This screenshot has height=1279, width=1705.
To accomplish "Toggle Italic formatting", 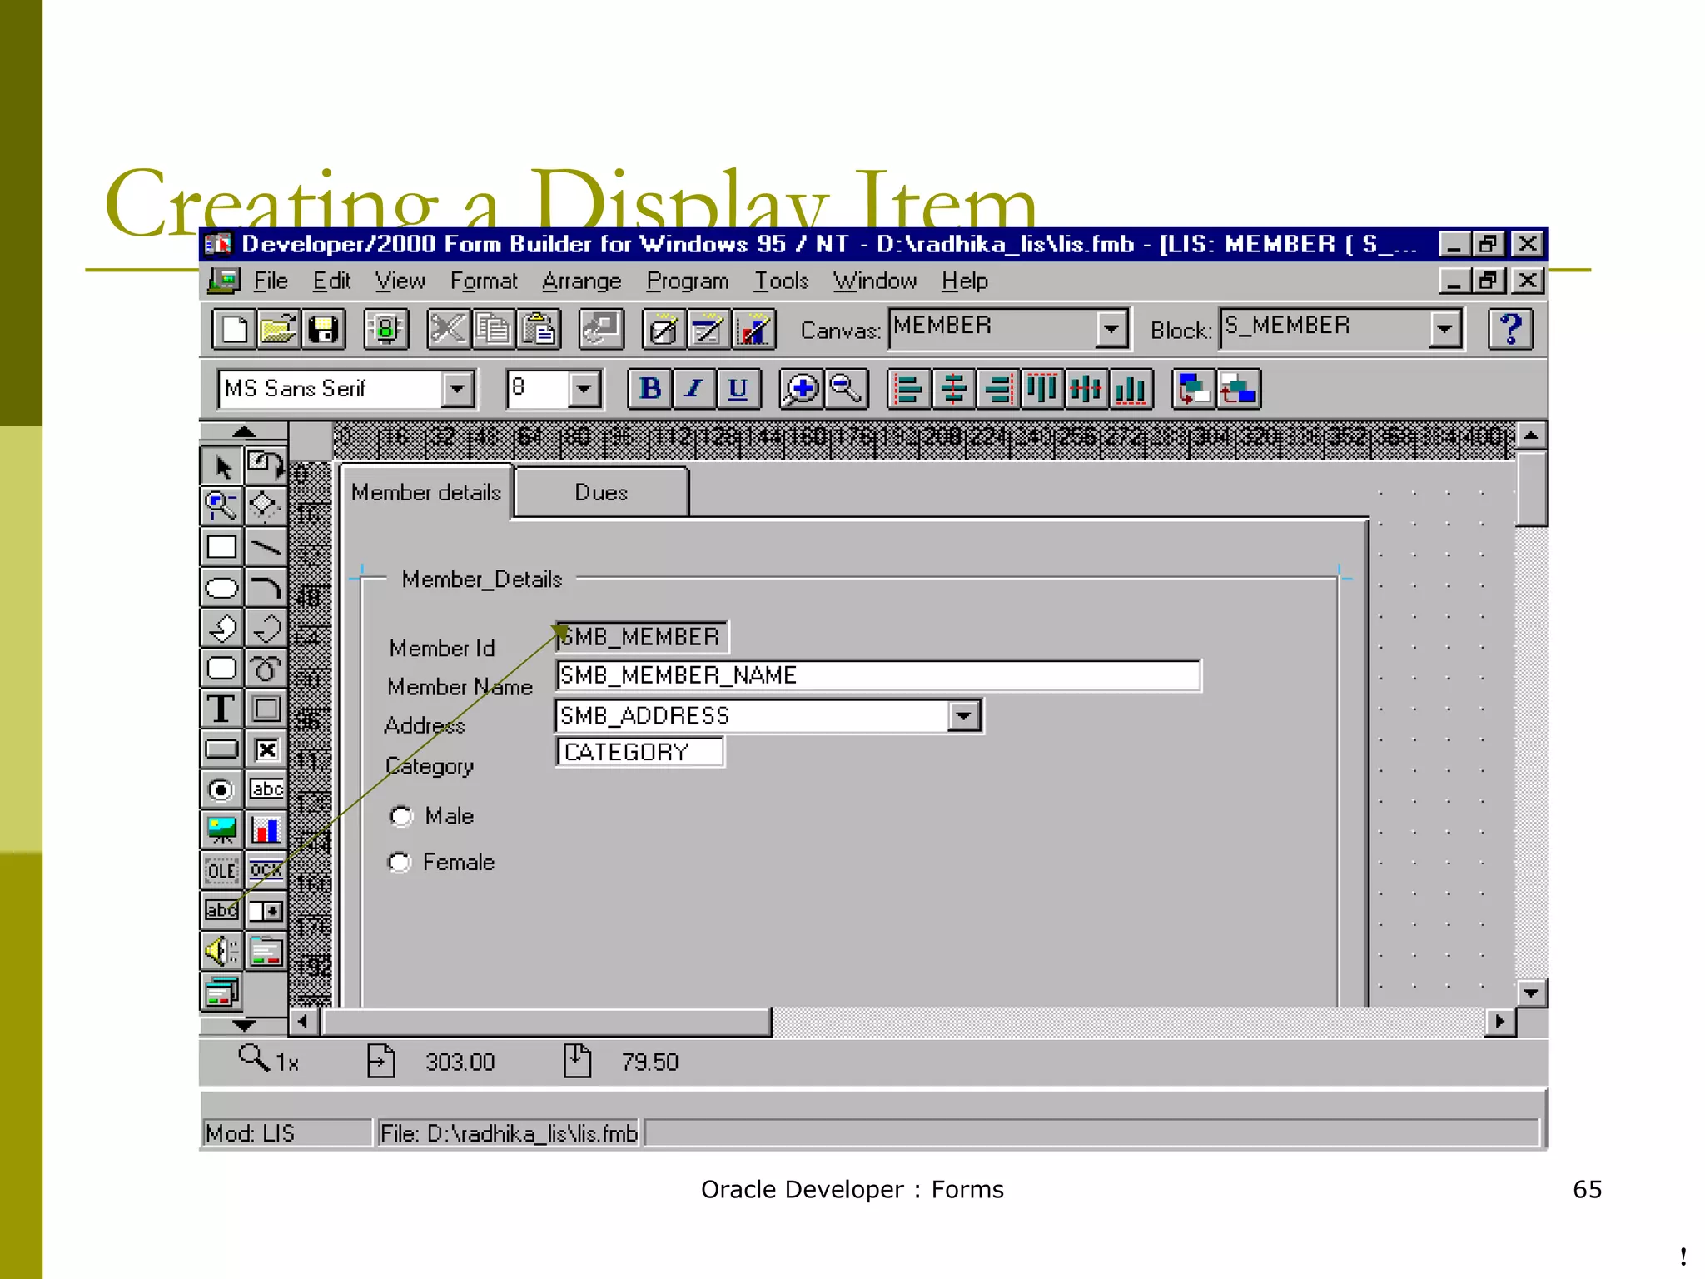I will tap(694, 389).
